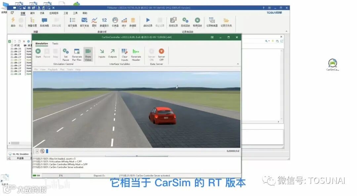The height and width of the screenshot is (196, 357).
Task: Open the Outputs interface variables
Action: [112, 53]
